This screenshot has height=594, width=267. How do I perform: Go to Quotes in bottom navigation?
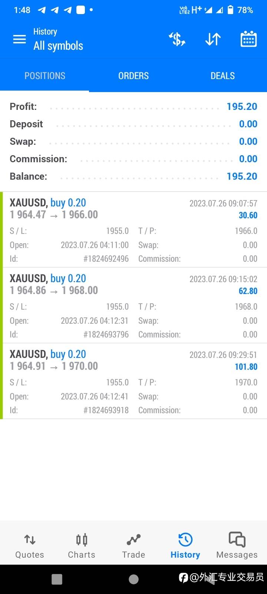pyautogui.click(x=30, y=546)
